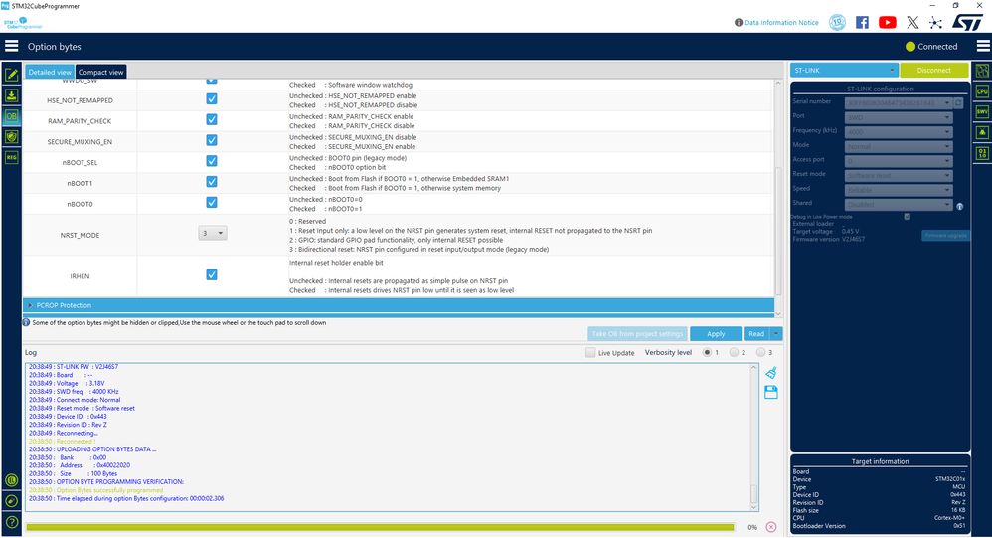Open the help question mark icon
This screenshot has height=538, width=992.
pos(11,523)
